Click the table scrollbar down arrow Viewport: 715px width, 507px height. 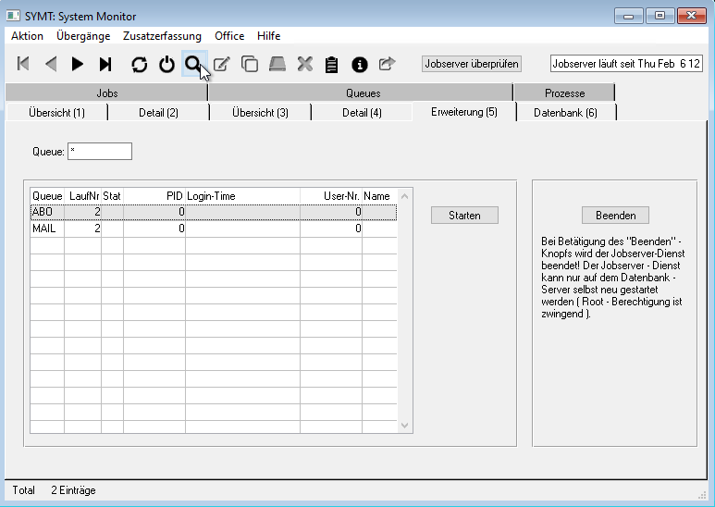(x=404, y=426)
